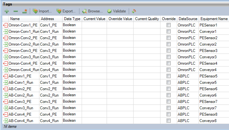Viewport: 229px width, 130px height.
Task: Click the Current Quality column header
Action: (147, 19)
